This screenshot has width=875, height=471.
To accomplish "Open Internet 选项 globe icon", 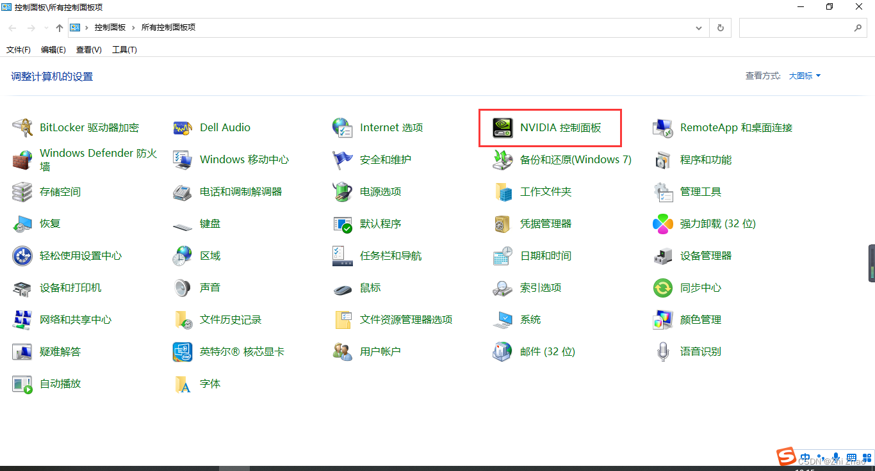I will 343,127.
